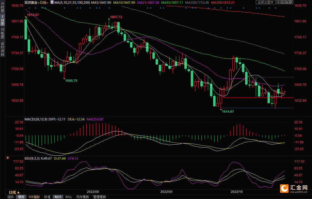Click the MA200:1812.21 red legend label
The height and width of the screenshot is (199, 312).
[222, 2]
